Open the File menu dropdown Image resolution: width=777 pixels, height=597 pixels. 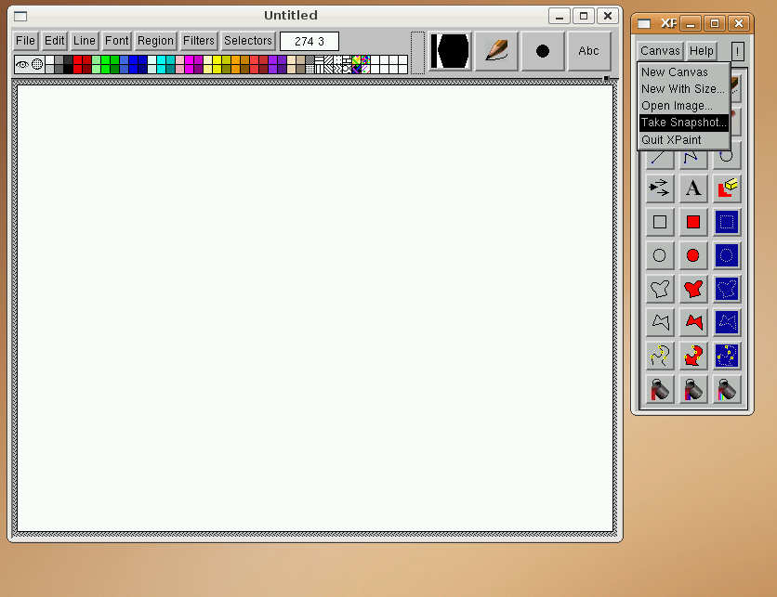[26, 41]
